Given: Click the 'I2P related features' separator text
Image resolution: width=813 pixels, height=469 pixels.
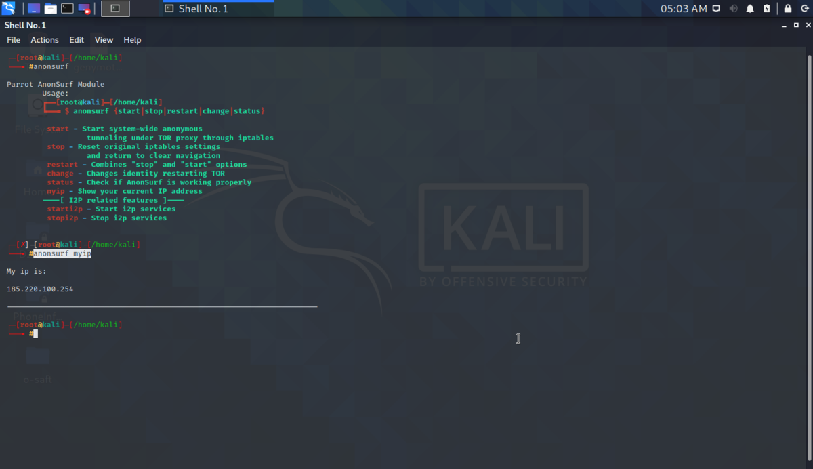Looking at the screenshot, I should [x=113, y=200].
